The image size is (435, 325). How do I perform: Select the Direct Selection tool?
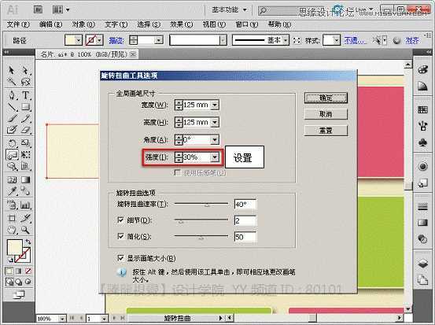coord(25,70)
